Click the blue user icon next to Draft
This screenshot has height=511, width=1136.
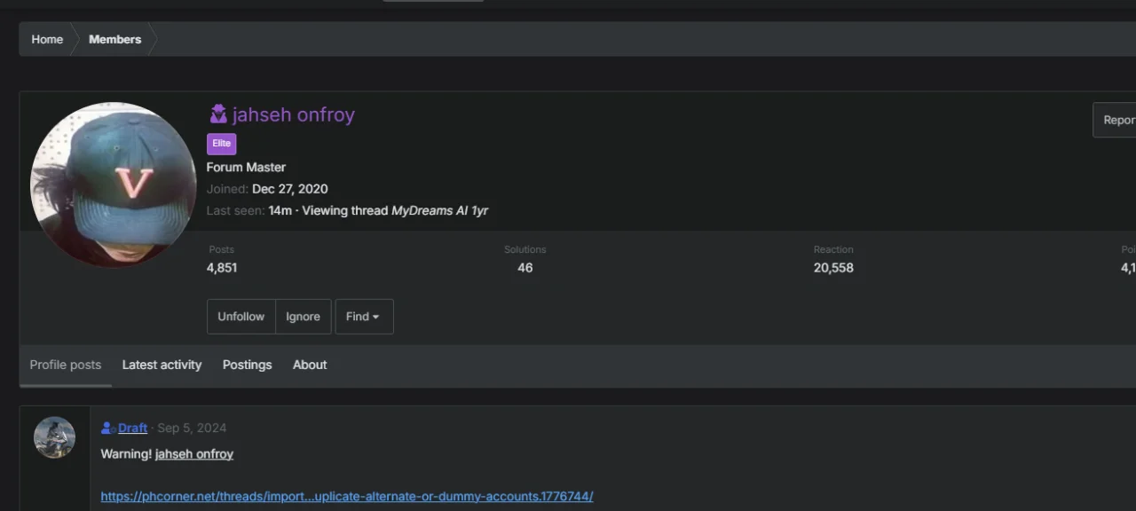point(108,428)
